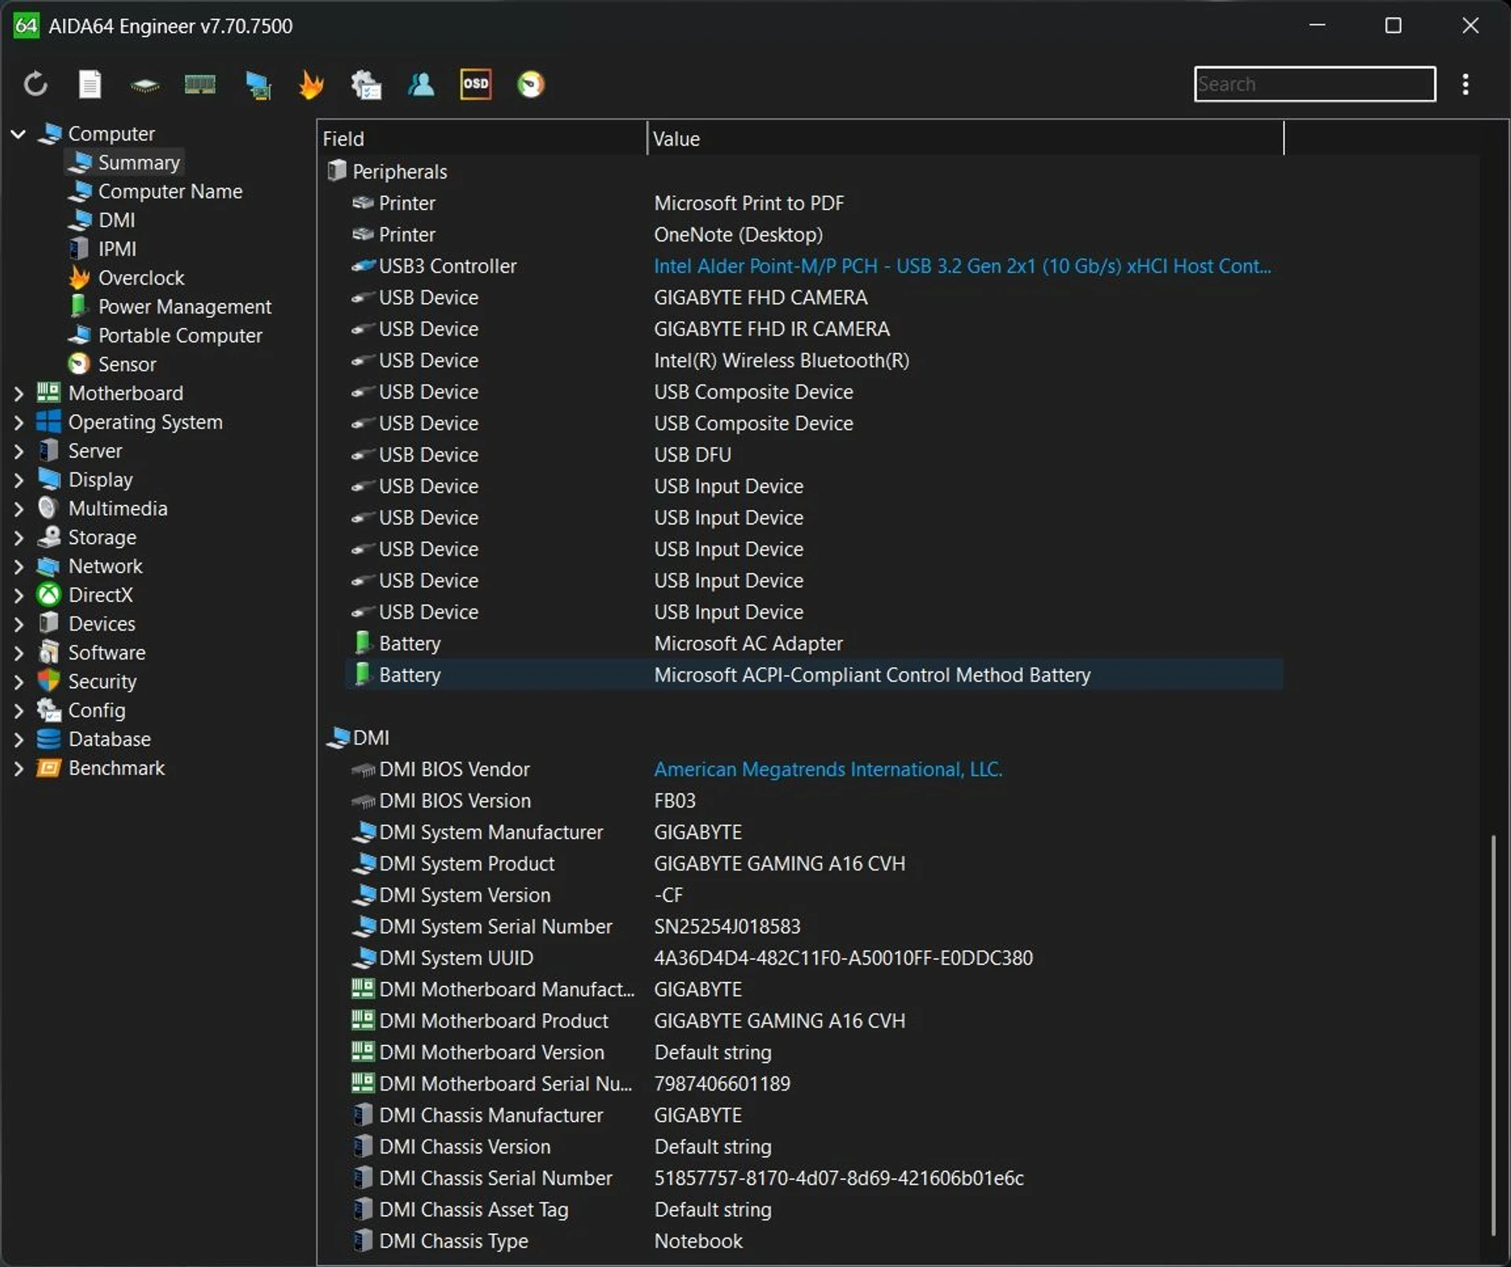The image size is (1511, 1267).
Task: Open the American Megatrends International link
Action: point(827,769)
